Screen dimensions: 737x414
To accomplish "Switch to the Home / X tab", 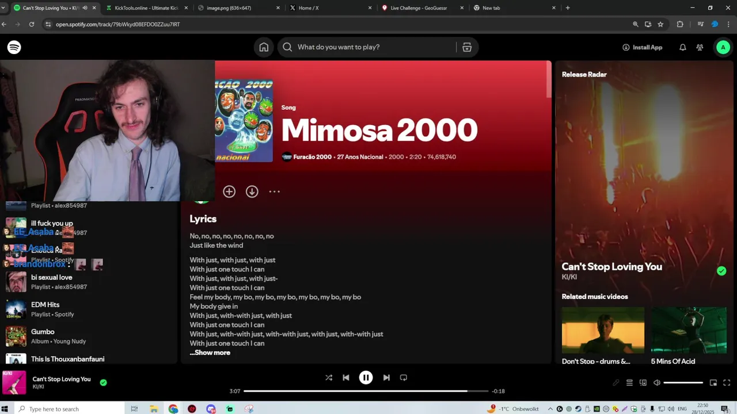I will click(x=331, y=8).
